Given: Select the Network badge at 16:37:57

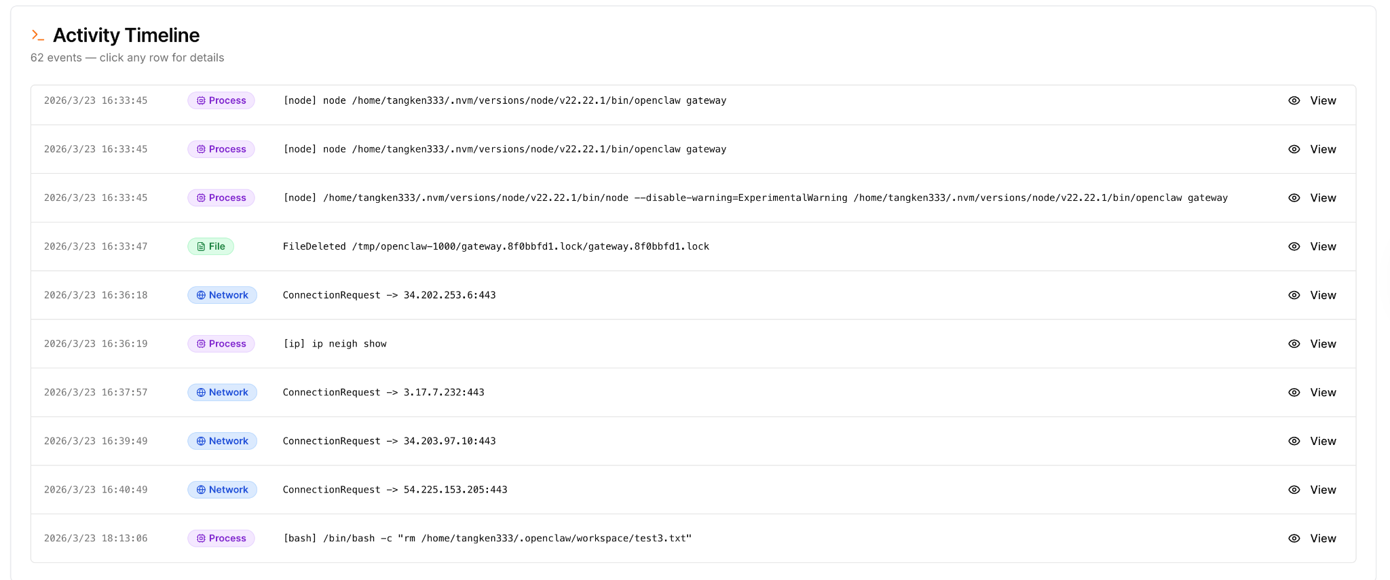Looking at the screenshot, I should click(222, 392).
